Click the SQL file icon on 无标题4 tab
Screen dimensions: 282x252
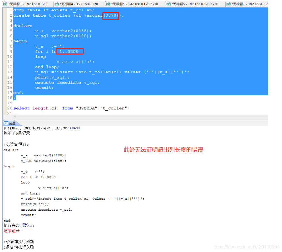(57, 4)
